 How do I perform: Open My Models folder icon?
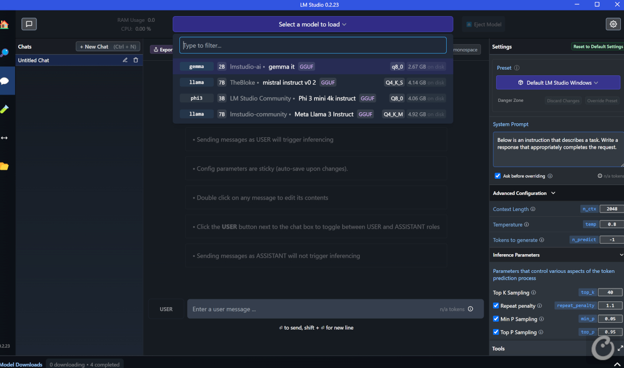point(4,166)
